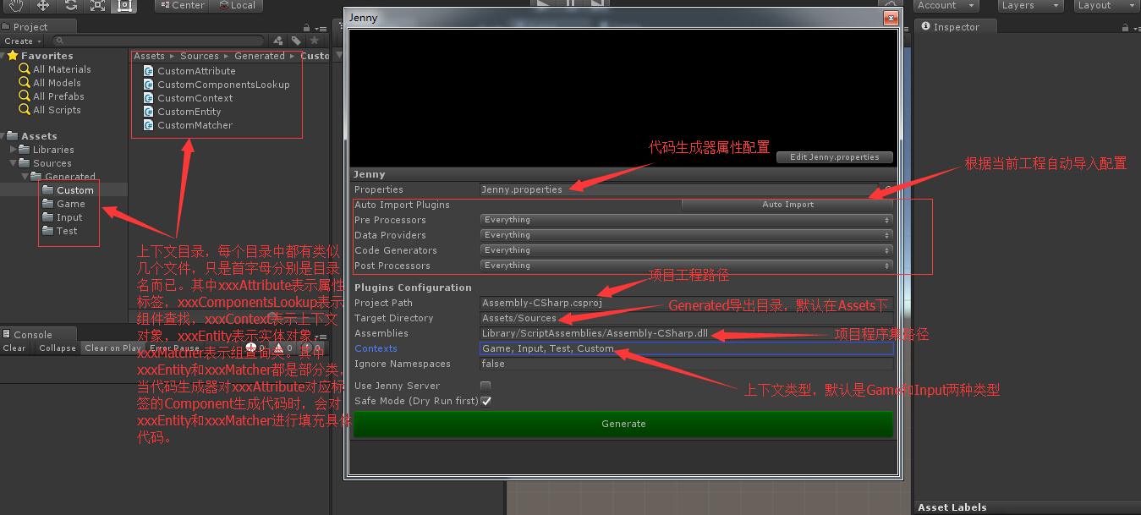Collapse the Generated folder
Screen dimensions: 1141x515
pos(25,177)
